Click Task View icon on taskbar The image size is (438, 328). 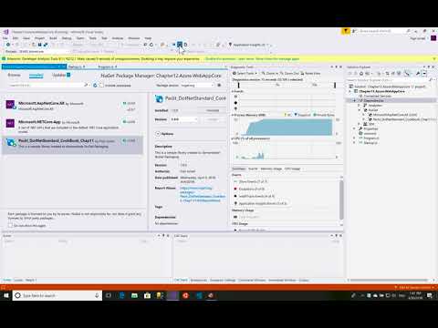click(x=108, y=295)
